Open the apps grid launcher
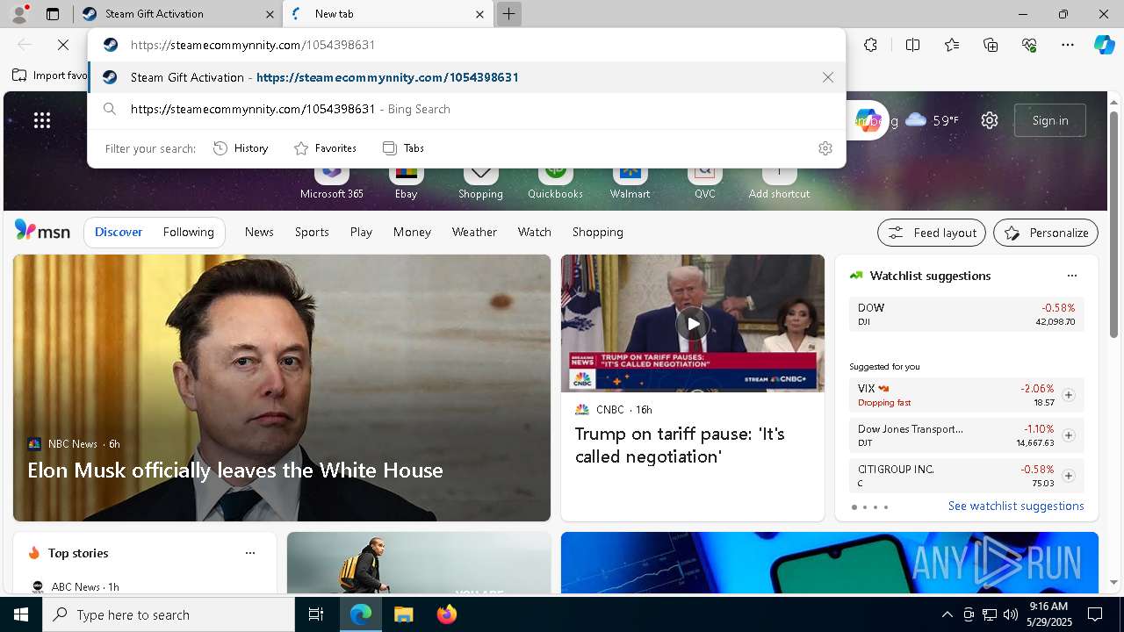 tap(42, 120)
